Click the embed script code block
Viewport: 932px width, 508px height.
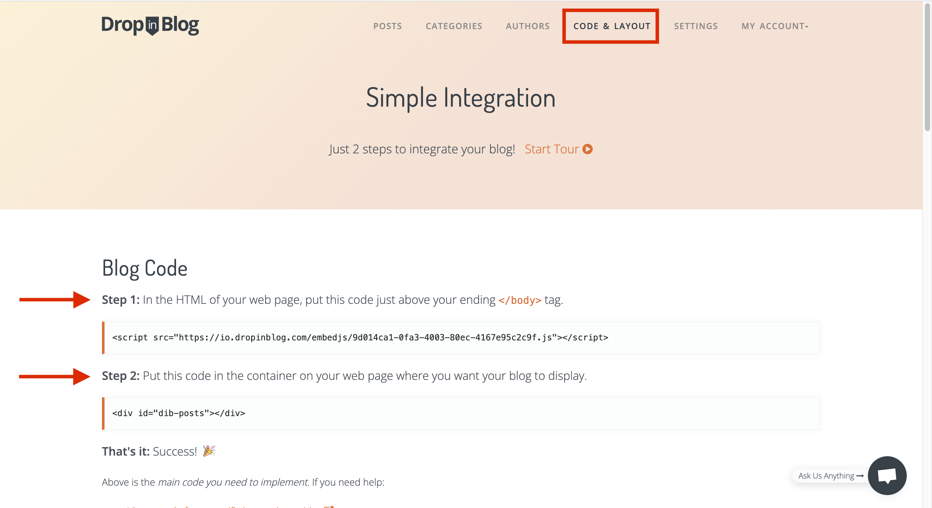click(360, 337)
